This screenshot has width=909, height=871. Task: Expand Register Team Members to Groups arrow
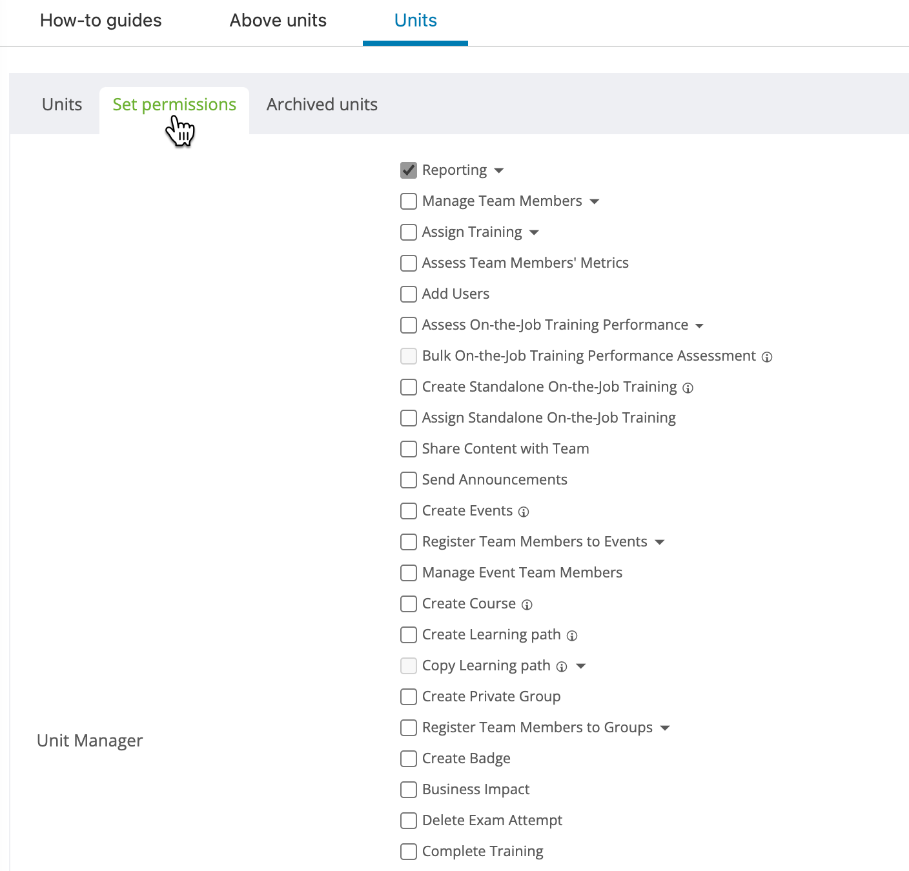point(665,728)
